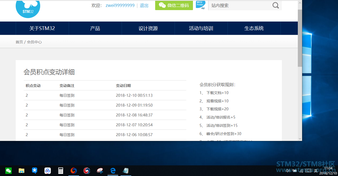Screen dimensions: 338x176
Task: Click the 退出 logout link
Action: click(x=144, y=5)
